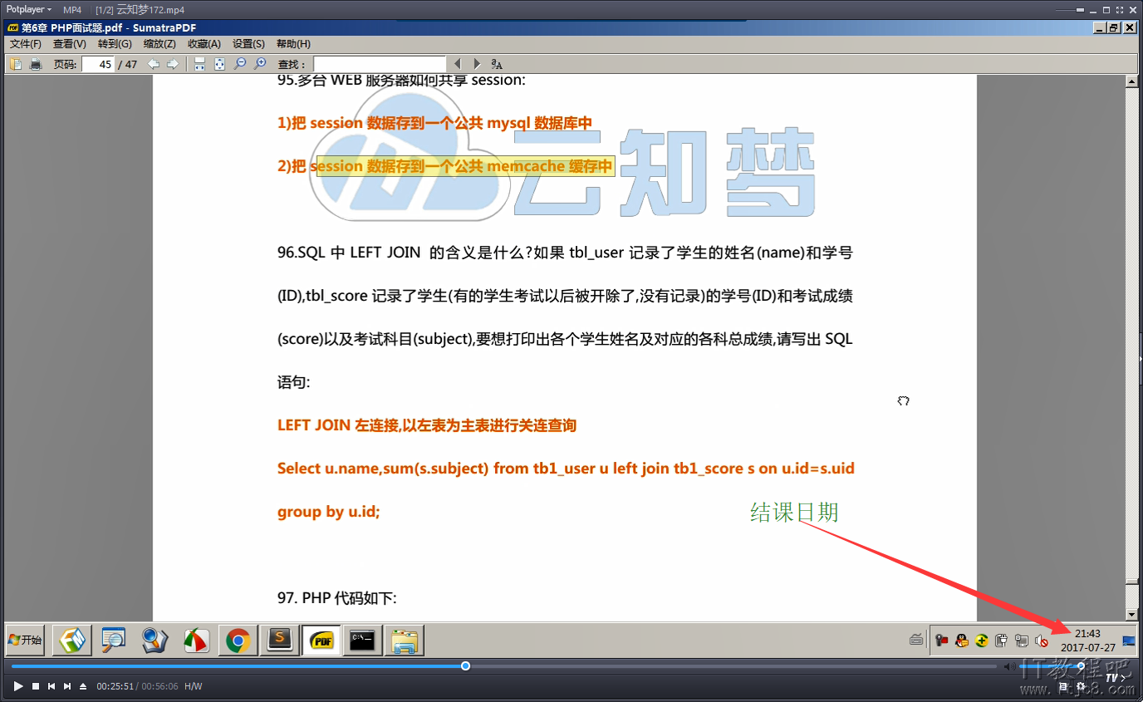Click the open document icon in toolbar

click(x=16, y=64)
